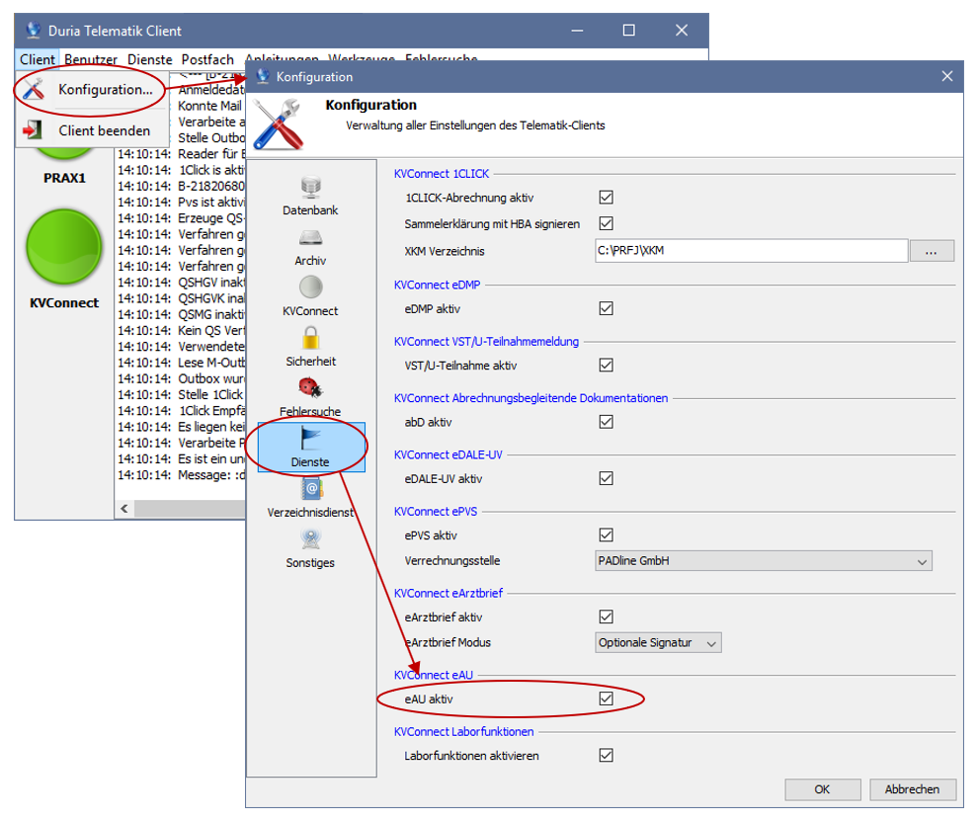Toggle the ePVS aktiv checkbox
Screen dimensions: 978x822
click(606, 535)
